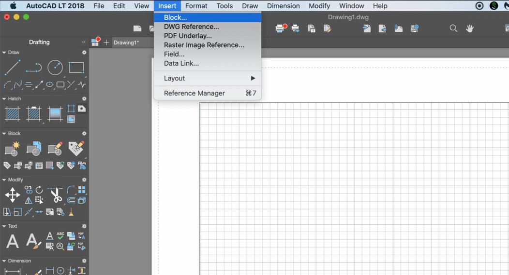509x275 pixels.
Task: Select the Rectangle draw tool
Action: (x=76, y=68)
